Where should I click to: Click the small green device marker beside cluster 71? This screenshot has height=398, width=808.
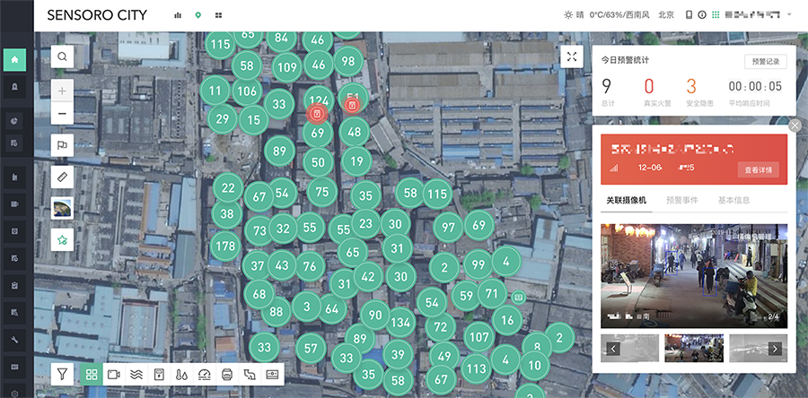518,297
